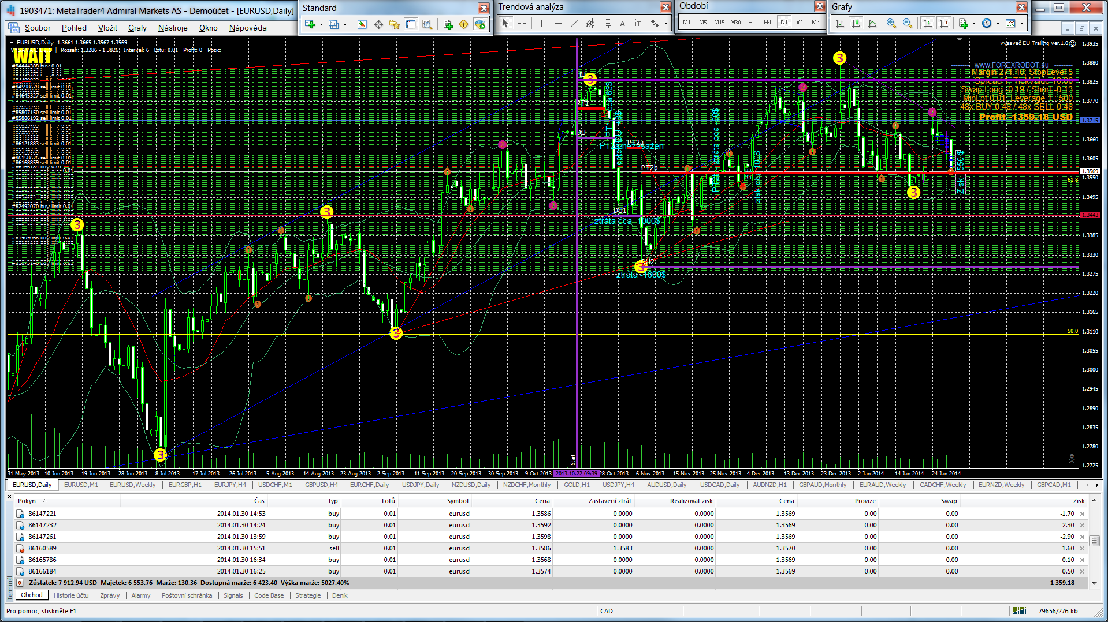Select the crosshair tool
The width and height of the screenshot is (1108, 622).
pyautogui.click(x=522, y=23)
